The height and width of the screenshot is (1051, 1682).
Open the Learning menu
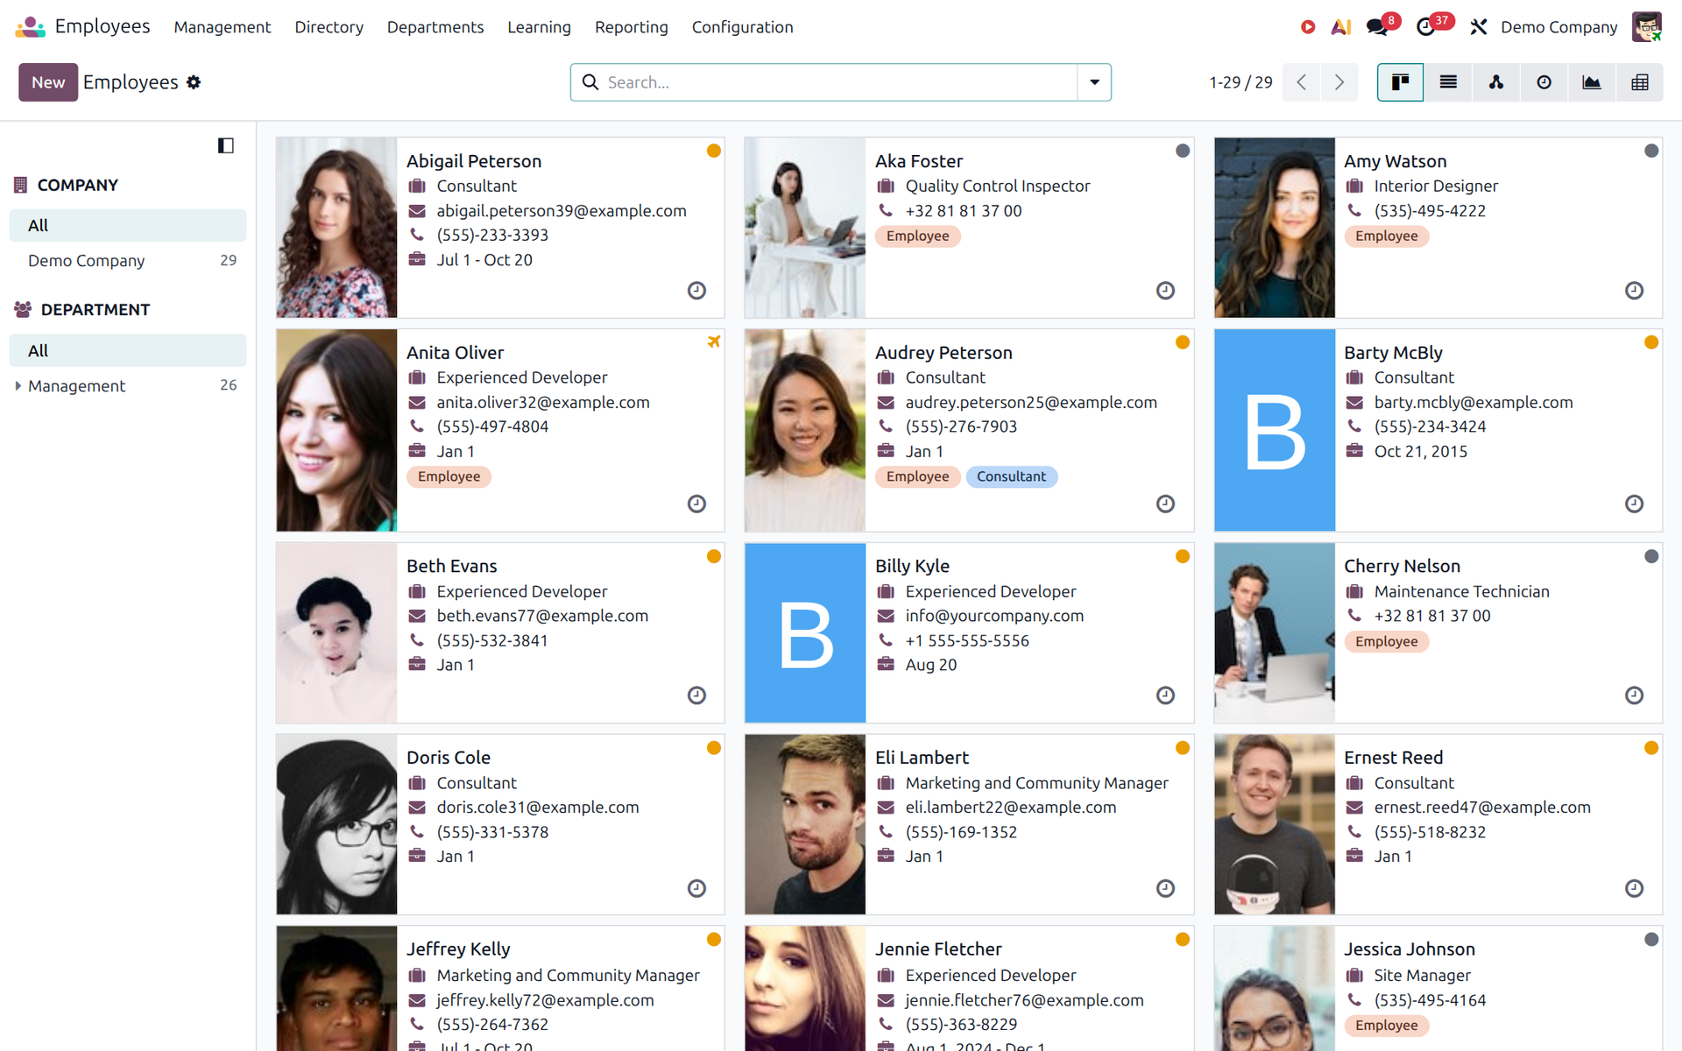539,27
